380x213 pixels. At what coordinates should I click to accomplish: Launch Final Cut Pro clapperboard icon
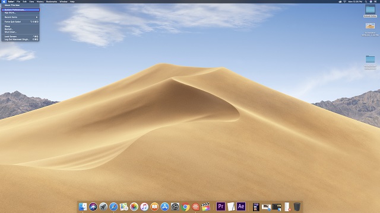point(206,206)
